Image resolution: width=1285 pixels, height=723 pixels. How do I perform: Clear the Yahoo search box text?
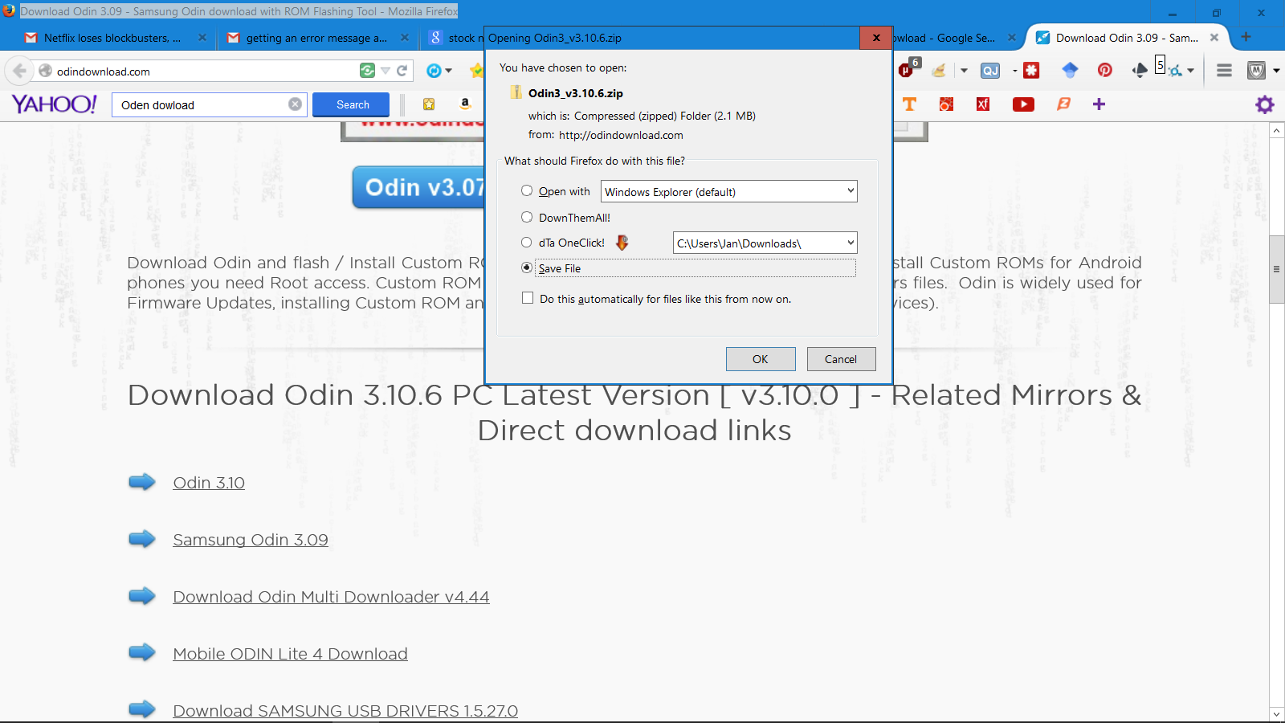pyautogui.click(x=295, y=104)
